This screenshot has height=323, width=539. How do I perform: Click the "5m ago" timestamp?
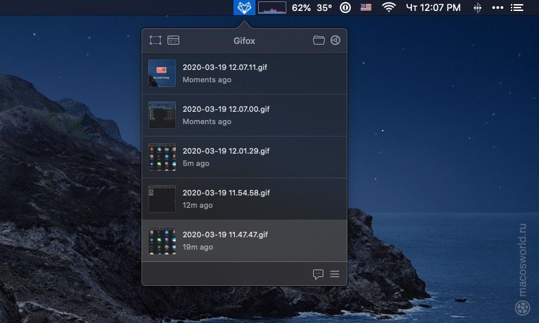pos(196,163)
